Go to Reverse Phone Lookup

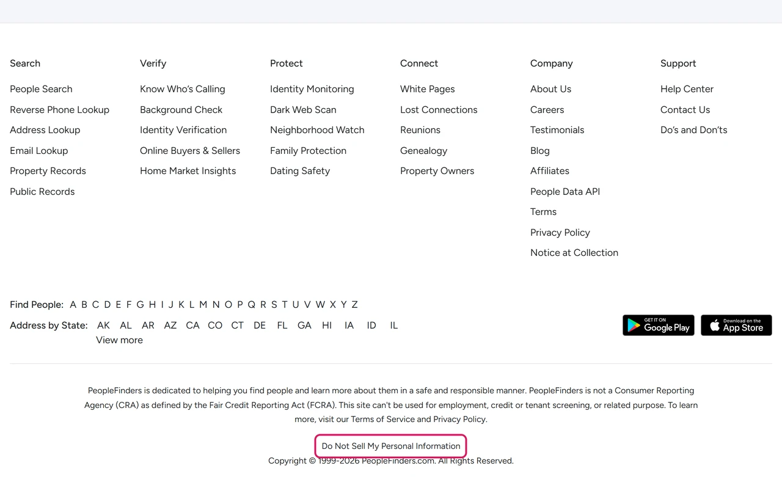pyautogui.click(x=59, y=110)
